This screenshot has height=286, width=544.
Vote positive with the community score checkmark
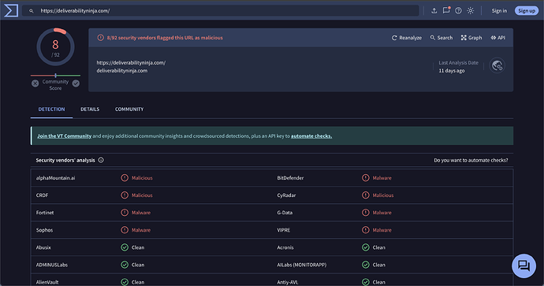coord(76,84)
